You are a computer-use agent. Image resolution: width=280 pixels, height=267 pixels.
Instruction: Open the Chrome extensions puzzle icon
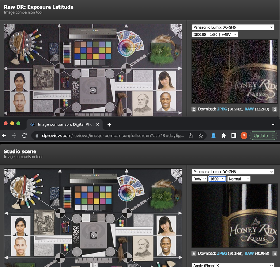(x=223, y=135)
